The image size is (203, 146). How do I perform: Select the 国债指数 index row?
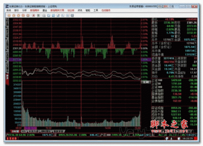pos(174,94)
